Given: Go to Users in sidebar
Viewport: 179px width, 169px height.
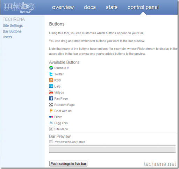Looking at the screenshot, I should pyautogui.click(x=7, y=37).
